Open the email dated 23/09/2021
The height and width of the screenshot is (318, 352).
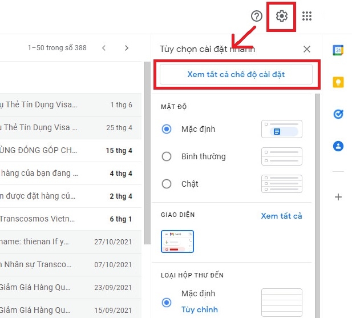(71, 288)
